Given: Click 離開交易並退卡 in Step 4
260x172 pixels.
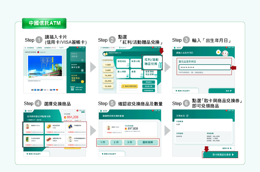Looking at the screenshot, I should (x=36, y=154).
